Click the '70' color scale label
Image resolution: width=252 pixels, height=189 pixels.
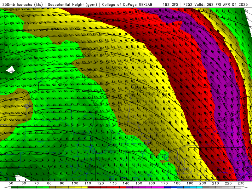coord(37,183)
